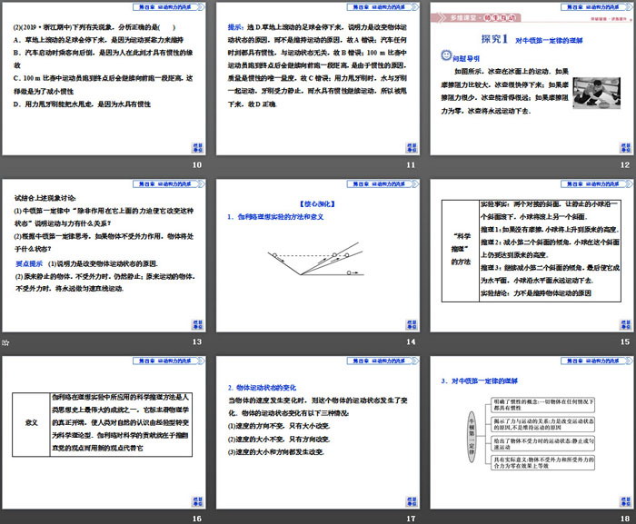Click the 第四章 chapter banner on slide 16
Viewport: 636px width, 524px height.
pyautogui.click(x=169, y=361)
